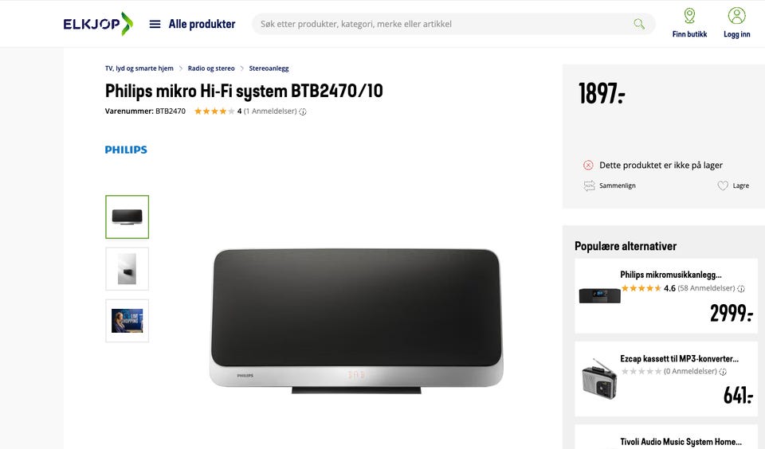Open Ezcap kassett til MP3-konverter alternative

[666, 379]
